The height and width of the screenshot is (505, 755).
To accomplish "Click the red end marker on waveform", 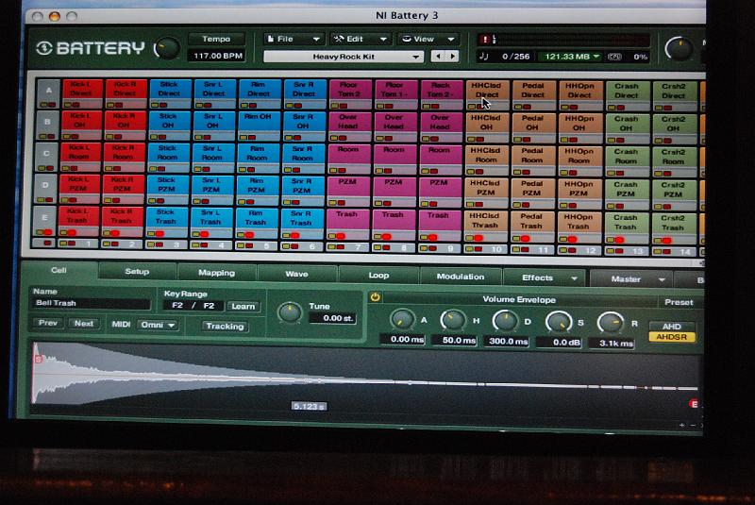I will point(694,404).
